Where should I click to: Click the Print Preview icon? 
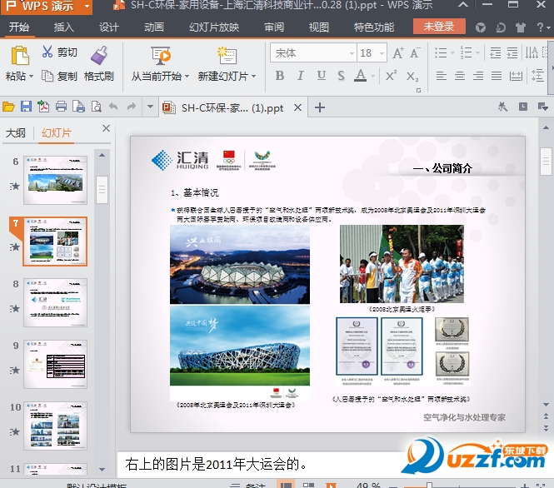click(97, 107)
